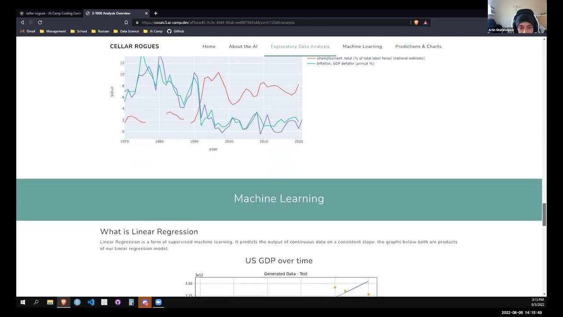Image resolution: width=563 pixels, height=317 pixels.
Task: Switch to cellar-rogues AI Camp Coding tab
Action: [50, 13]
